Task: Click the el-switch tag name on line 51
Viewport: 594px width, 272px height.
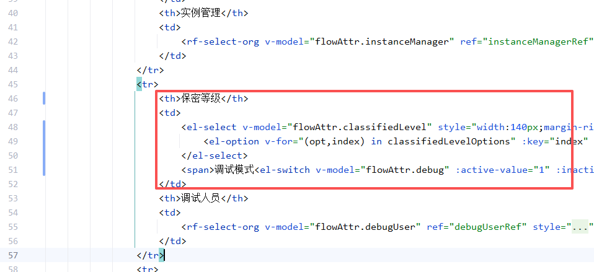Action: [285, 170]
